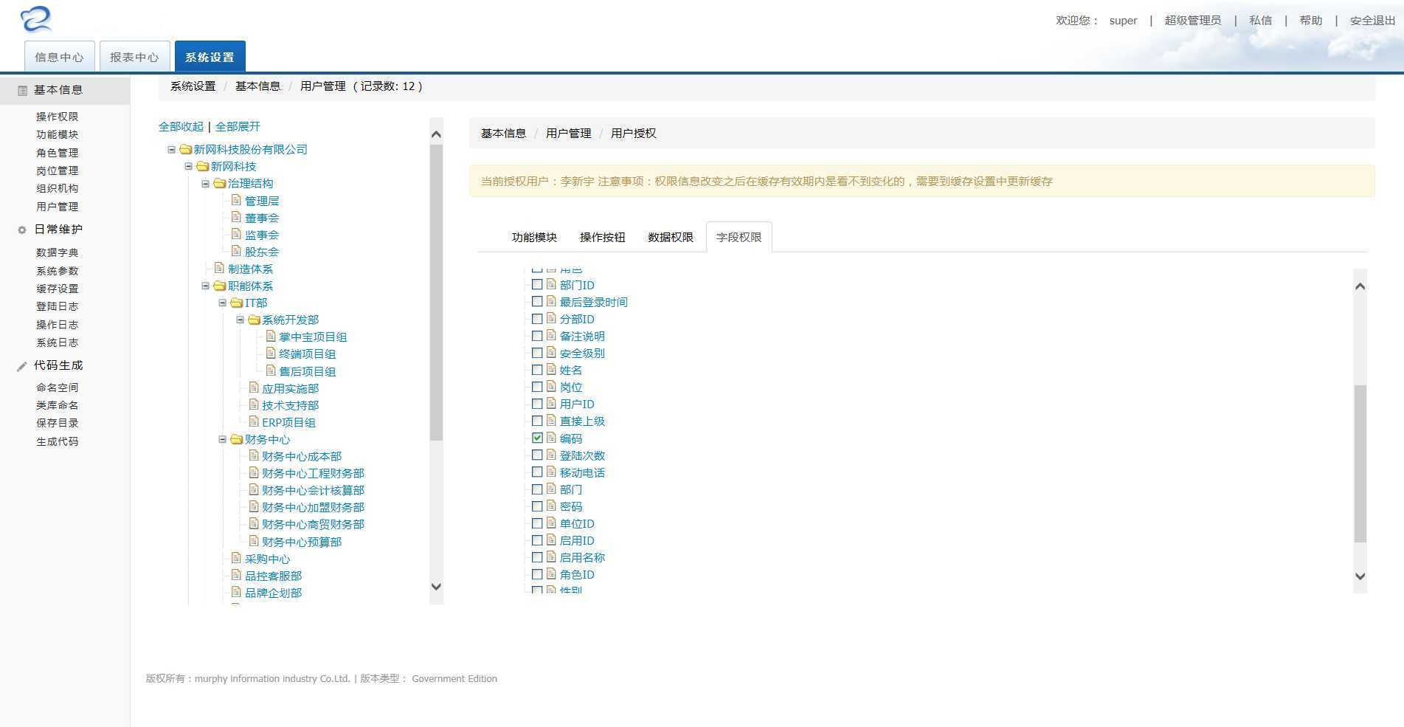Check the 密码 field checkbox

(537, 506)
